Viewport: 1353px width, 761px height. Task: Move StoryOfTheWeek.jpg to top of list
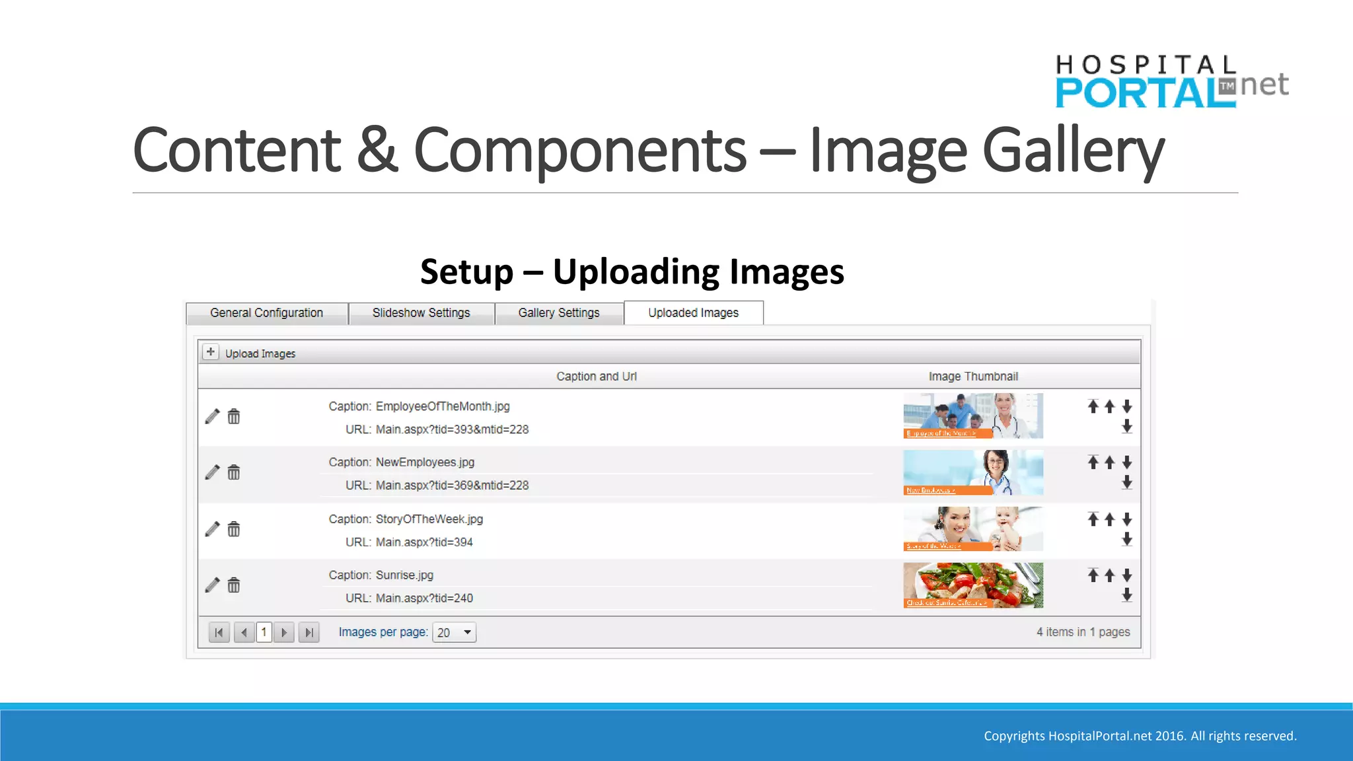coord(1093,519)
